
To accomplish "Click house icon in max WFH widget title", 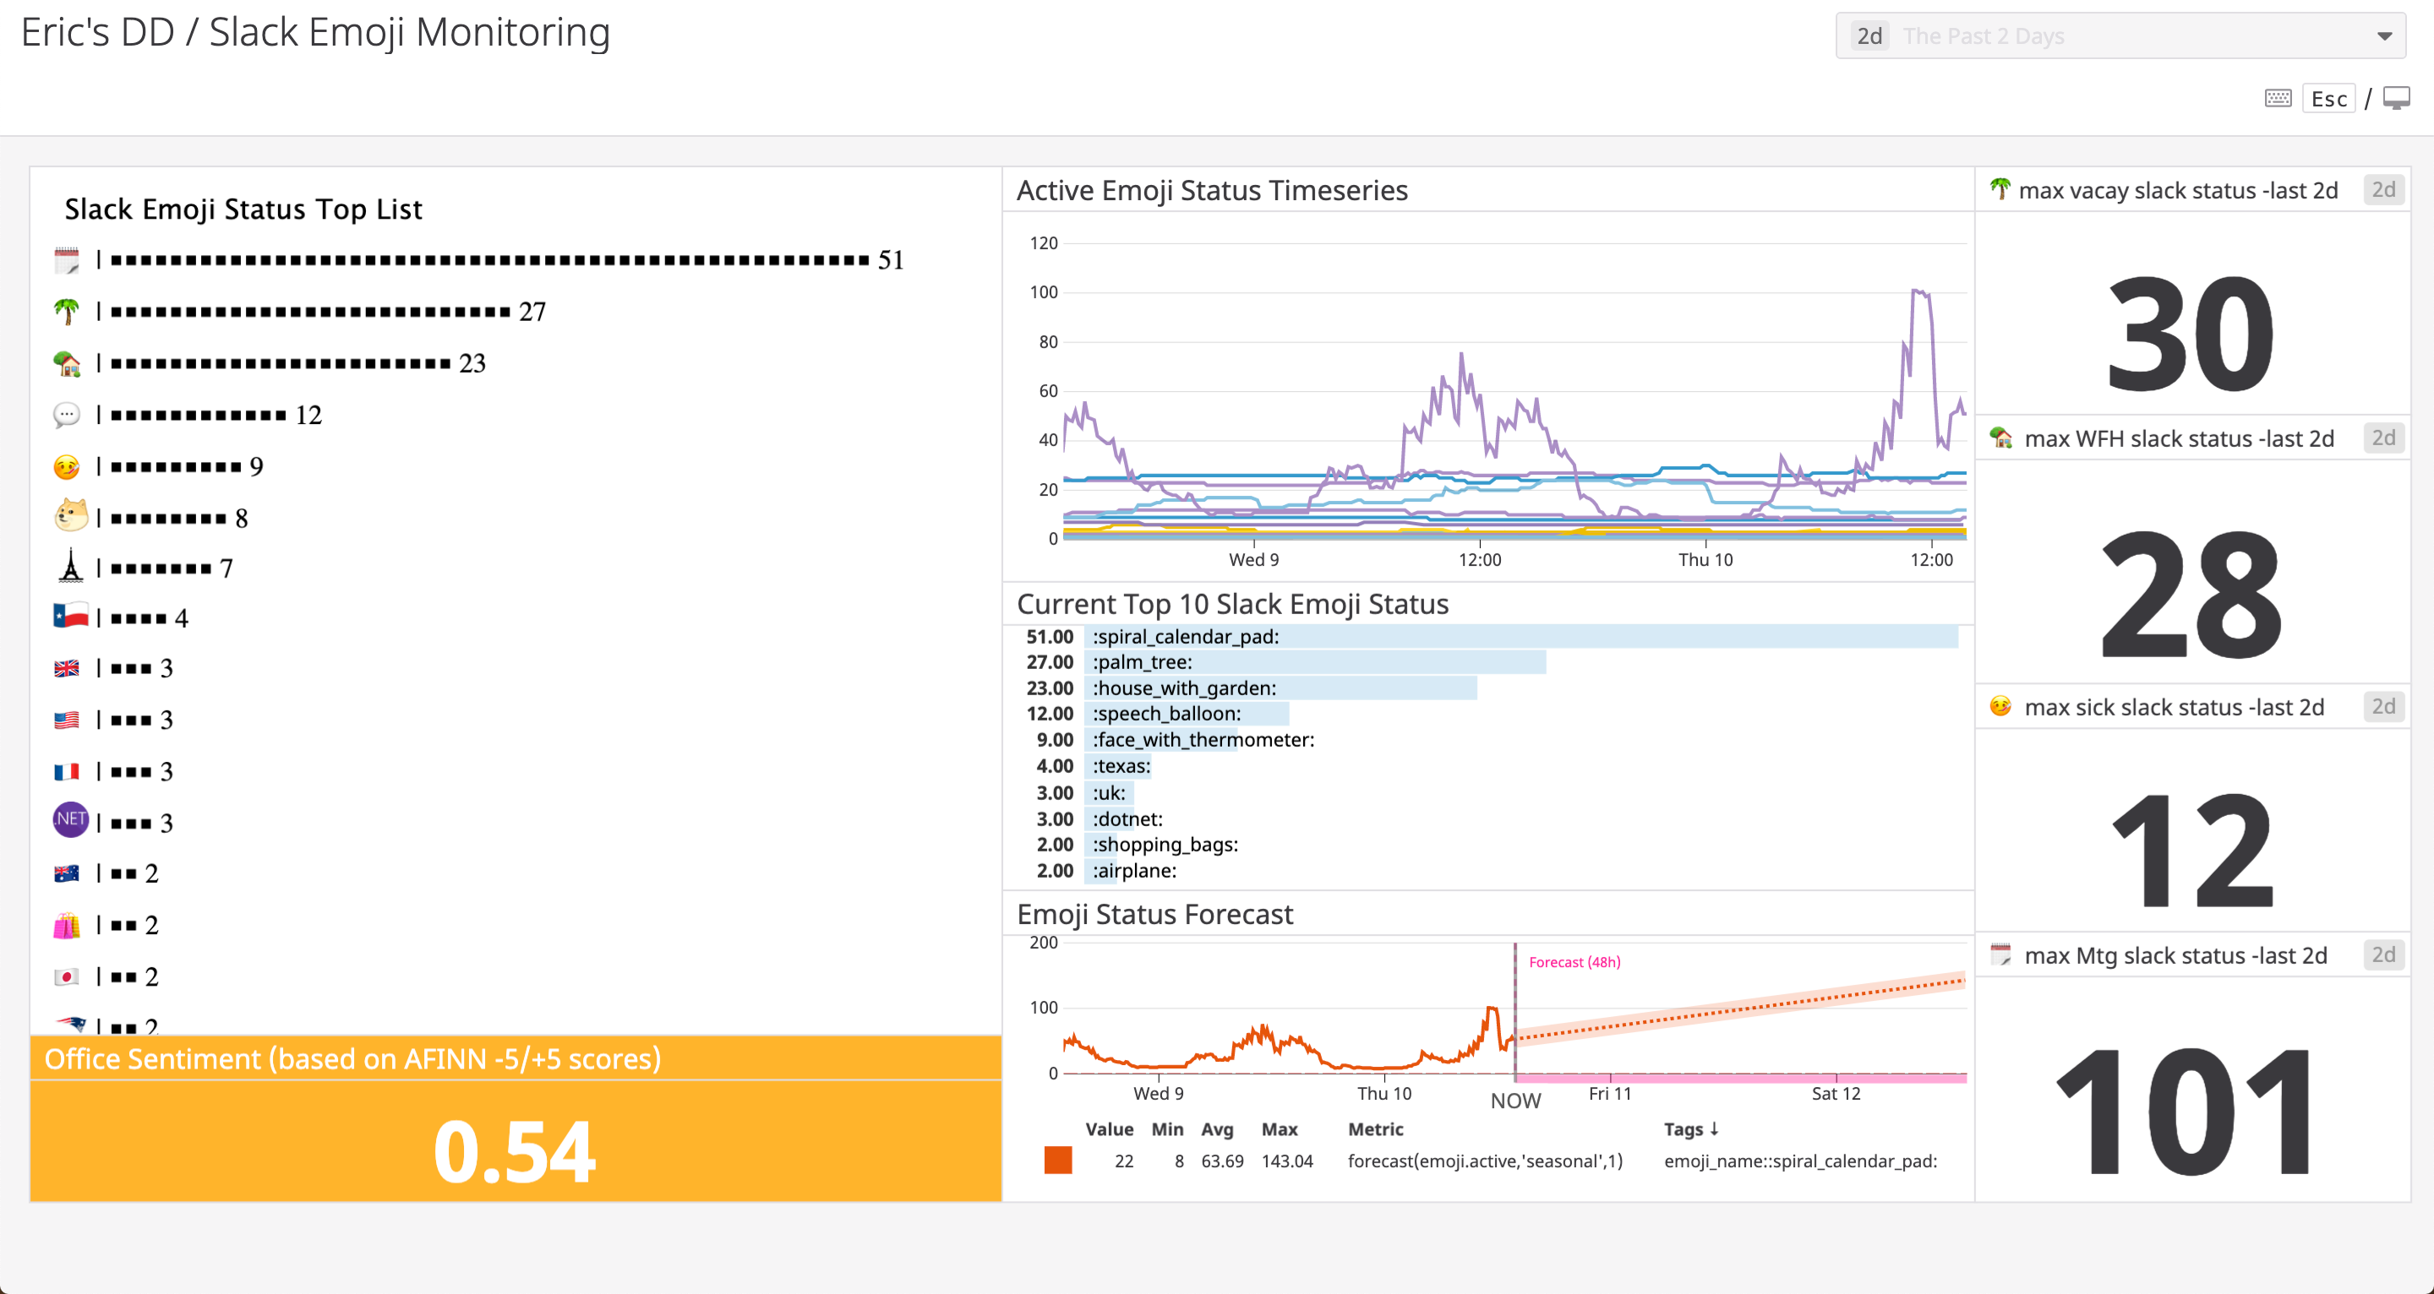I will pos(2001,438).
